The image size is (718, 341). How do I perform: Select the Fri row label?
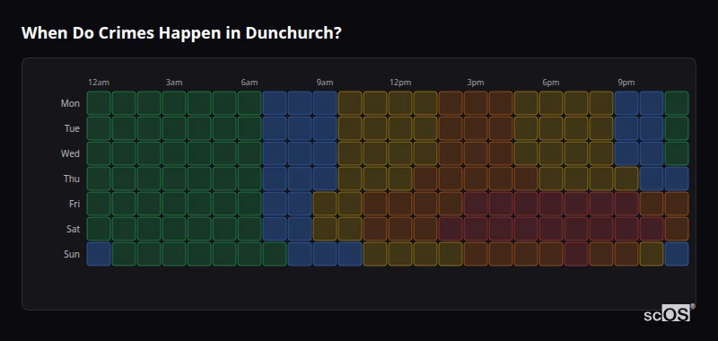click(74, 204)
